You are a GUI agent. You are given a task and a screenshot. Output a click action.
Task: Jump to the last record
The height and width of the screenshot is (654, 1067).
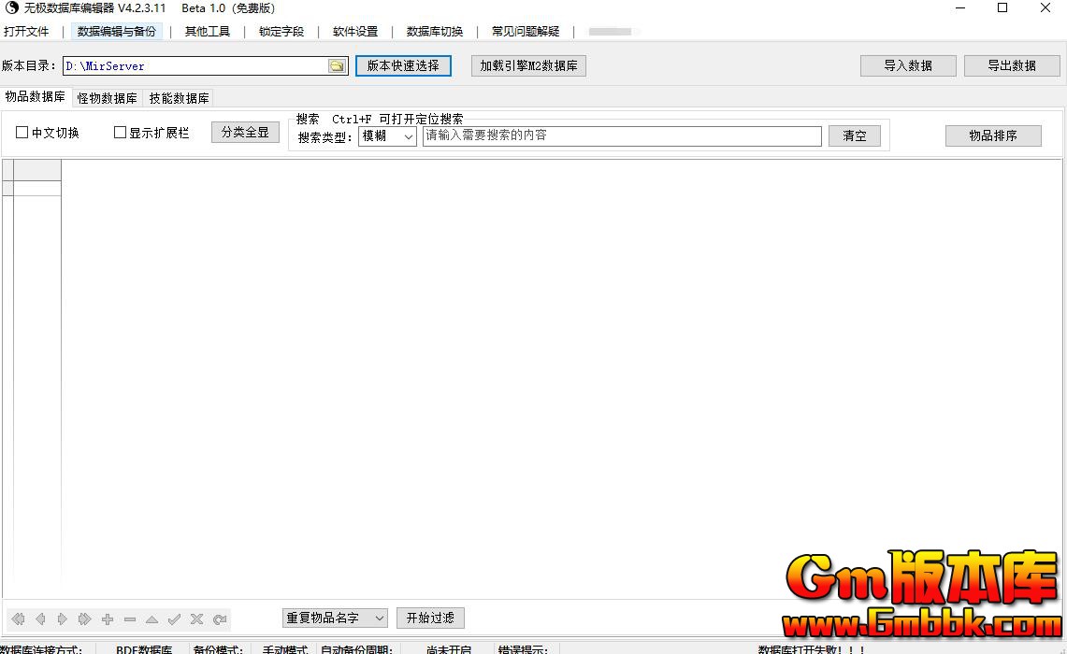[85, 618]
